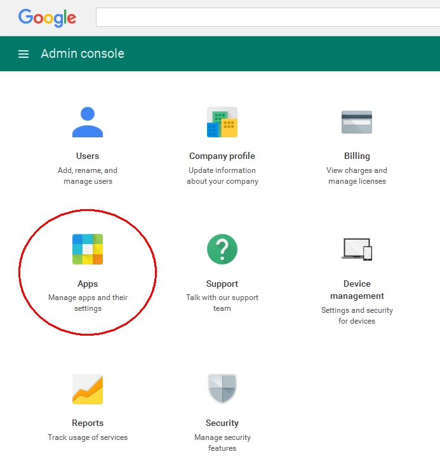The image size is (440, 466).
Task: Click 'Add, rename, and manage users' text
Action: [x=88, y=175]
